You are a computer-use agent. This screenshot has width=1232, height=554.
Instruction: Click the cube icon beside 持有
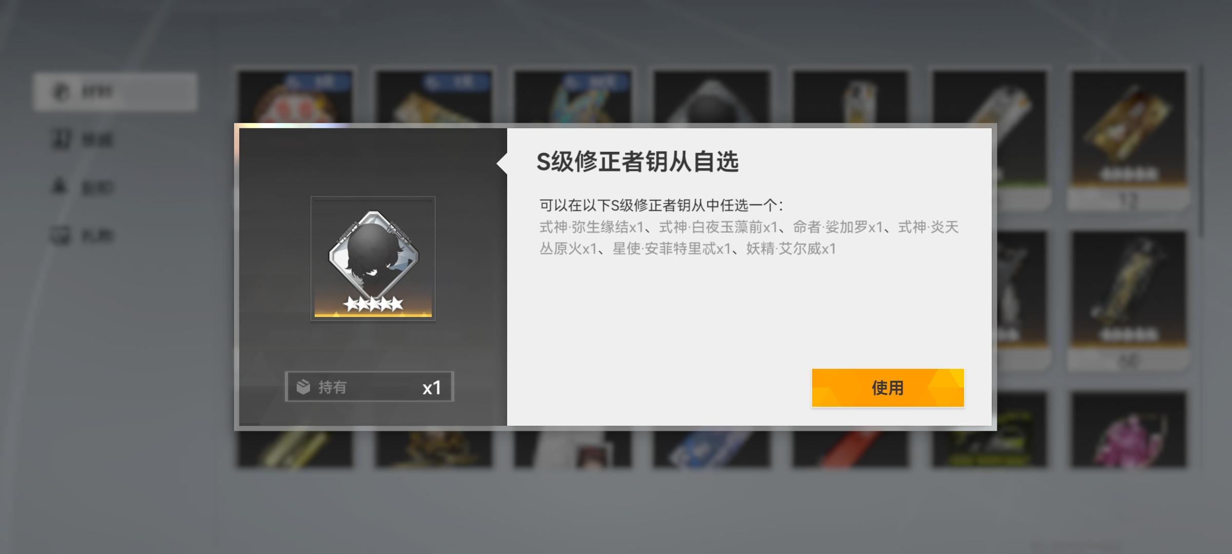tap(303, 387)
